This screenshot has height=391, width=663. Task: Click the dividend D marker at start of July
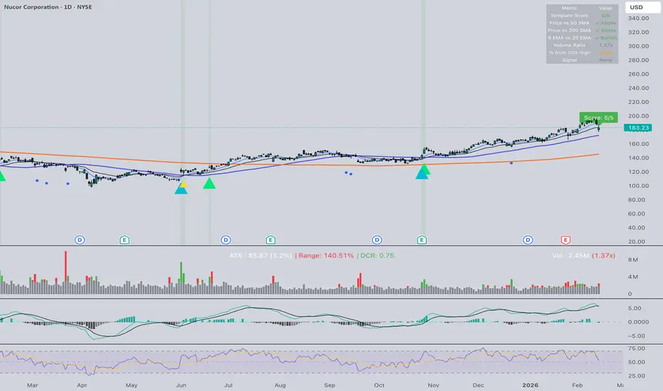(x=226, y=240)
